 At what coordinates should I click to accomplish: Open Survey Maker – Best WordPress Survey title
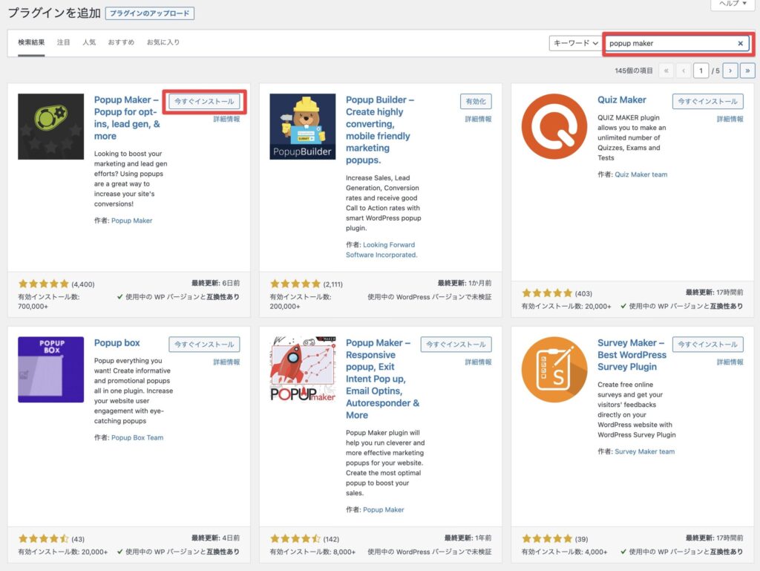[x=632, y=355]
